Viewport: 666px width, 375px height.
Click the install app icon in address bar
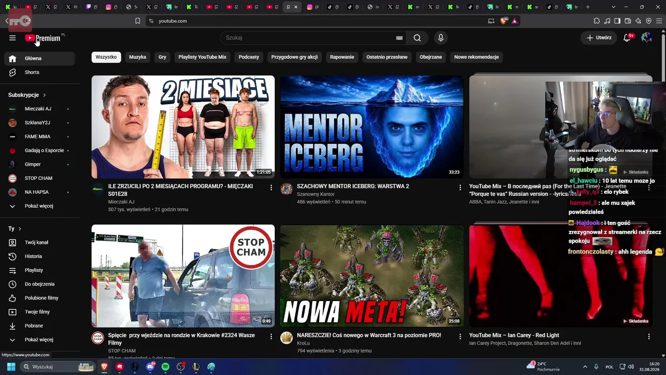491,21
